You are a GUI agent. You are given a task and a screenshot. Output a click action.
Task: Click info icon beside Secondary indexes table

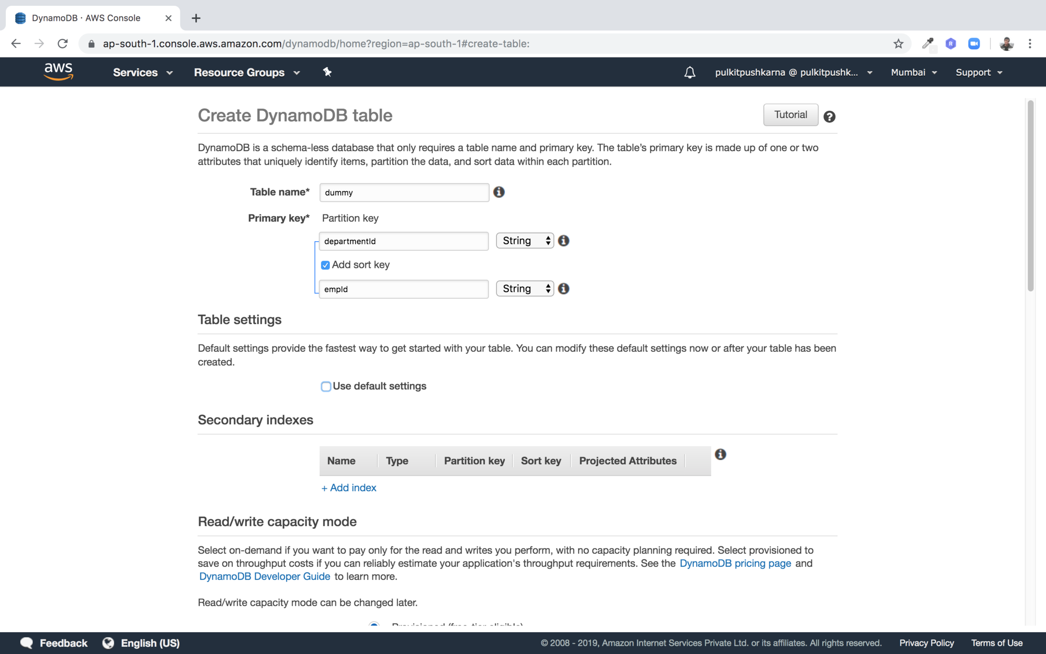(720, 454)
